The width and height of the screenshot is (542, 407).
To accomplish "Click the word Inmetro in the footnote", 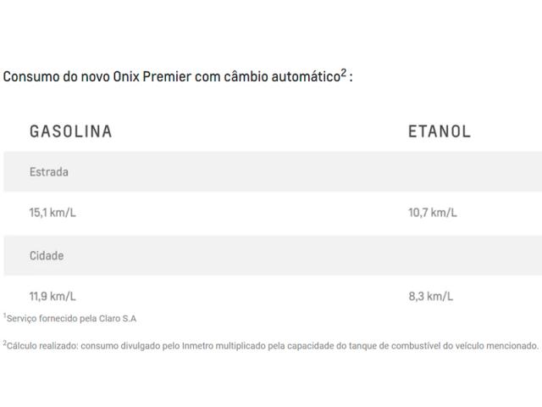I will pyautogui.click(x=197, y=346).
